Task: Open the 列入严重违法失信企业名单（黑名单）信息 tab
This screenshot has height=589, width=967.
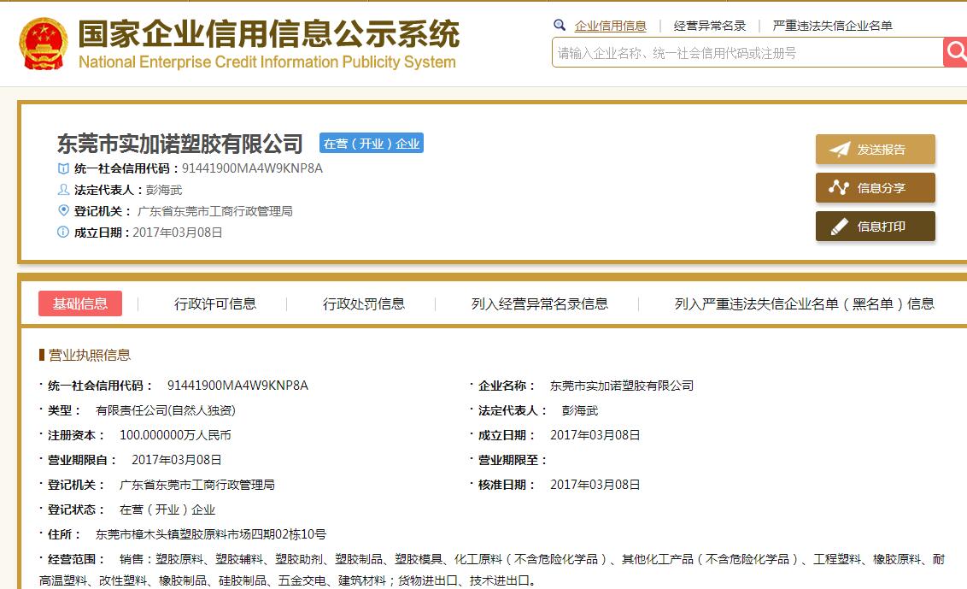Action: click(804, 303)
